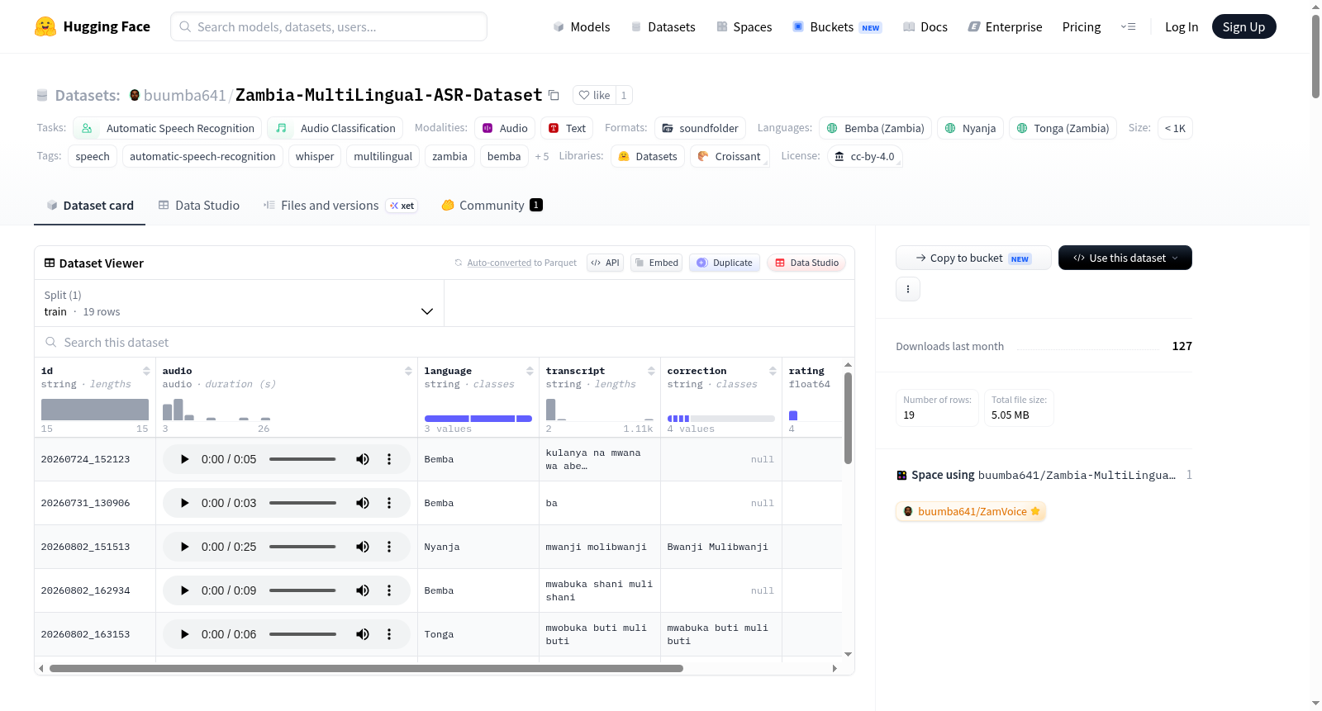Mute audio in row 20260802_163153
Viewport: 1322px width, 711px height.
(x=363, y=634)
